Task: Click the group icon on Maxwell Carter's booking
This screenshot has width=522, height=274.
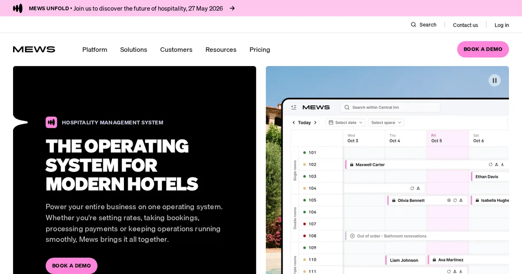Action: (x=497, y=164)
